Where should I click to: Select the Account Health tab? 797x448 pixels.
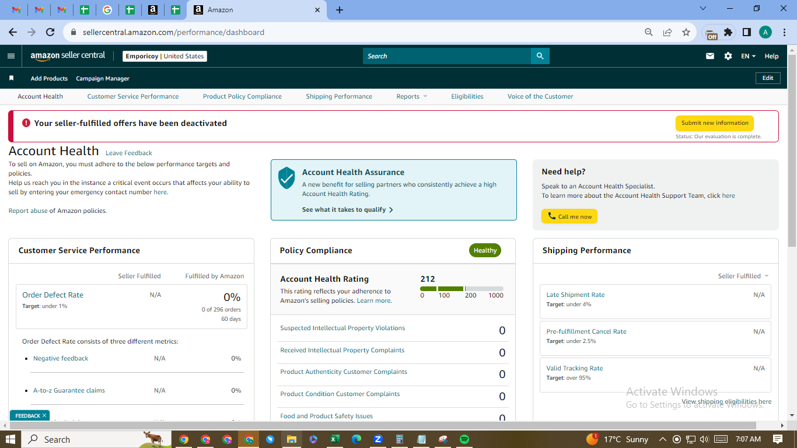40,96
